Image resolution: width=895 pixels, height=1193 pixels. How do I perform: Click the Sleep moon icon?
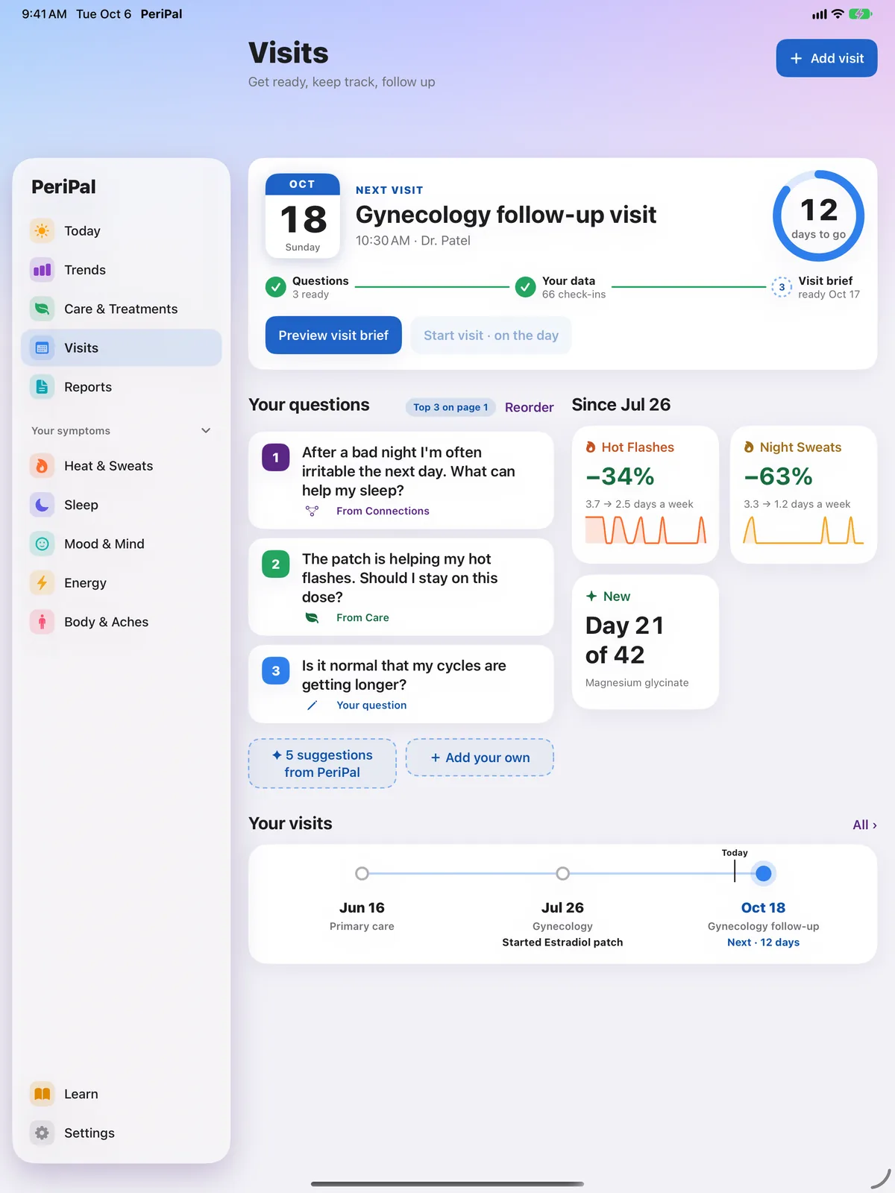pos(43,505)
